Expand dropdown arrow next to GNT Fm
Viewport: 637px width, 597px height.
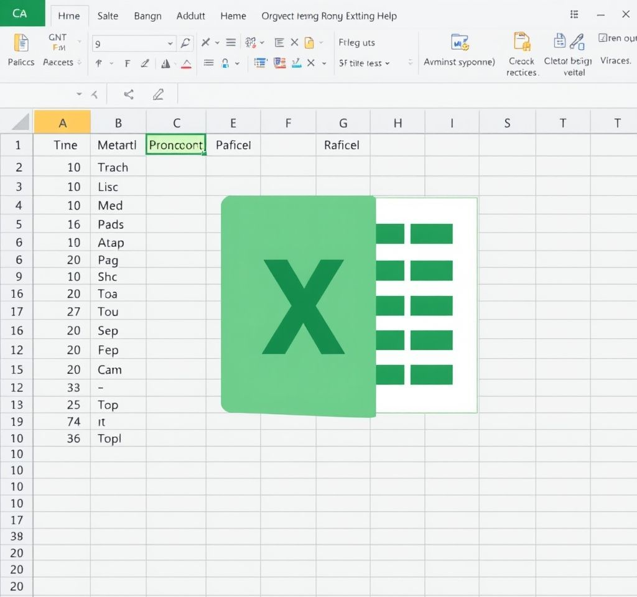click(79, 42)
